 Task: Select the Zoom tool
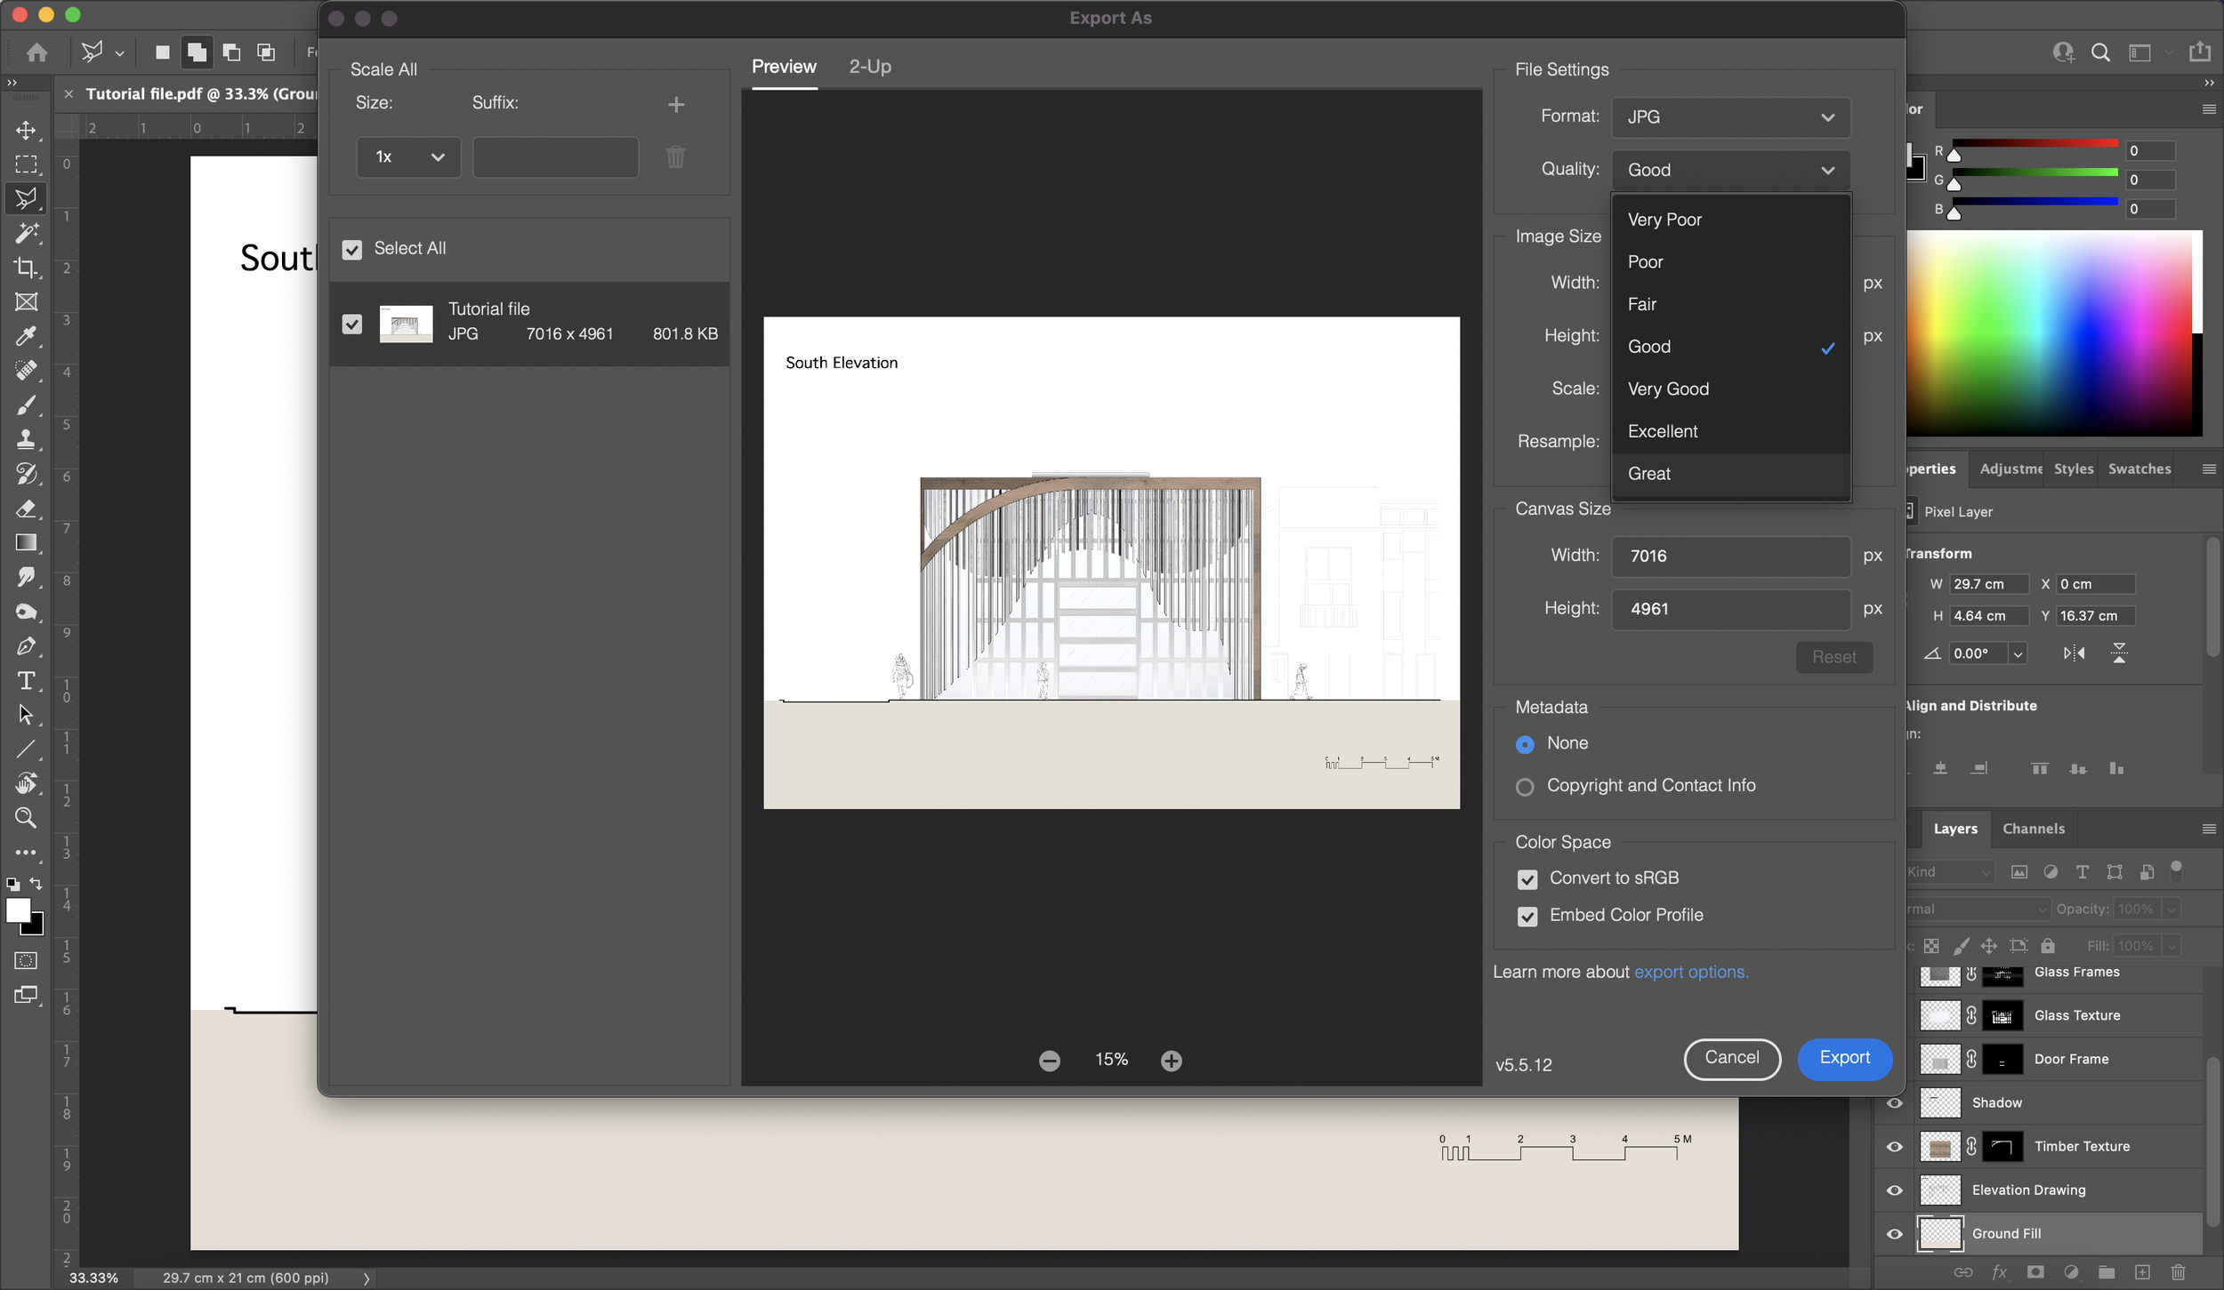(27, 818)
